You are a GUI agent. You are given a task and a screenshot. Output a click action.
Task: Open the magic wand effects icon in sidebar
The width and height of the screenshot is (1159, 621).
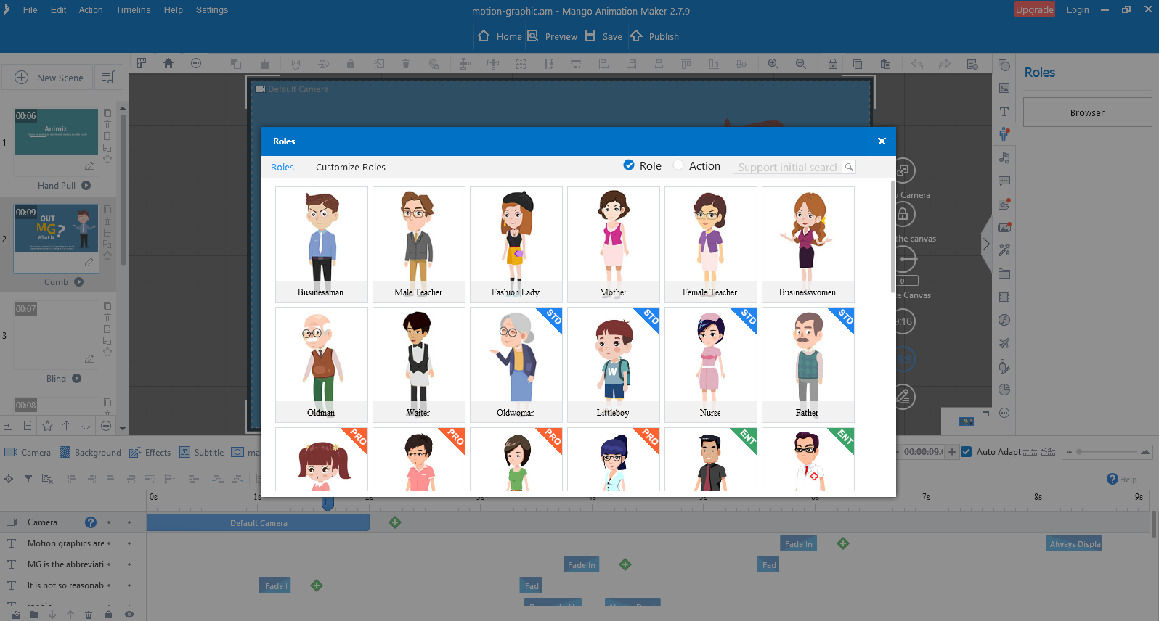pyautogui.click(x=1004, y=250)
